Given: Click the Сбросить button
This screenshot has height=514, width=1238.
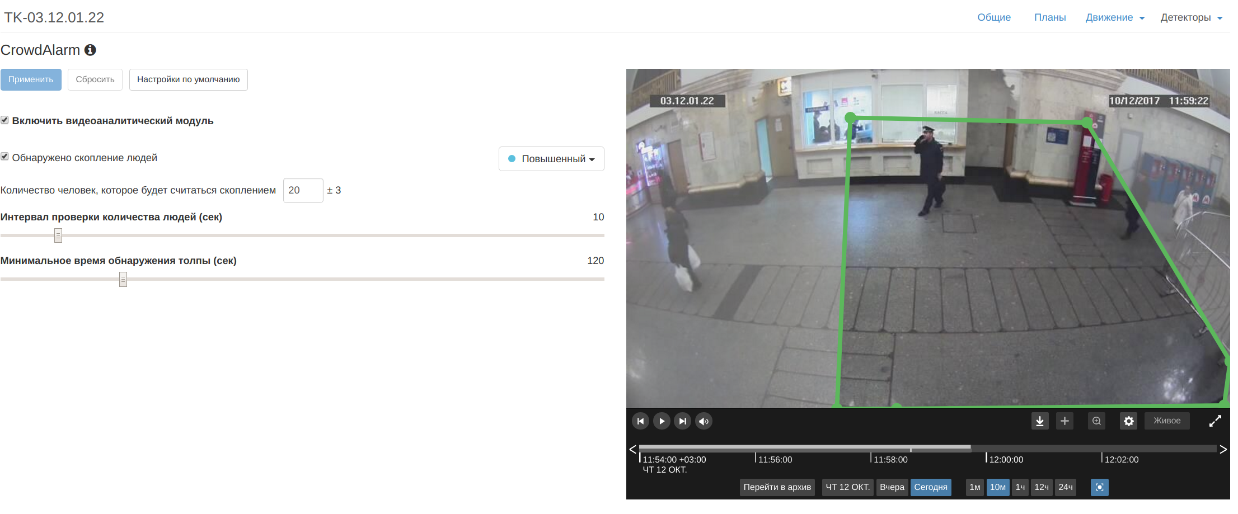Looking at the screenshot, I should point(95,79).
